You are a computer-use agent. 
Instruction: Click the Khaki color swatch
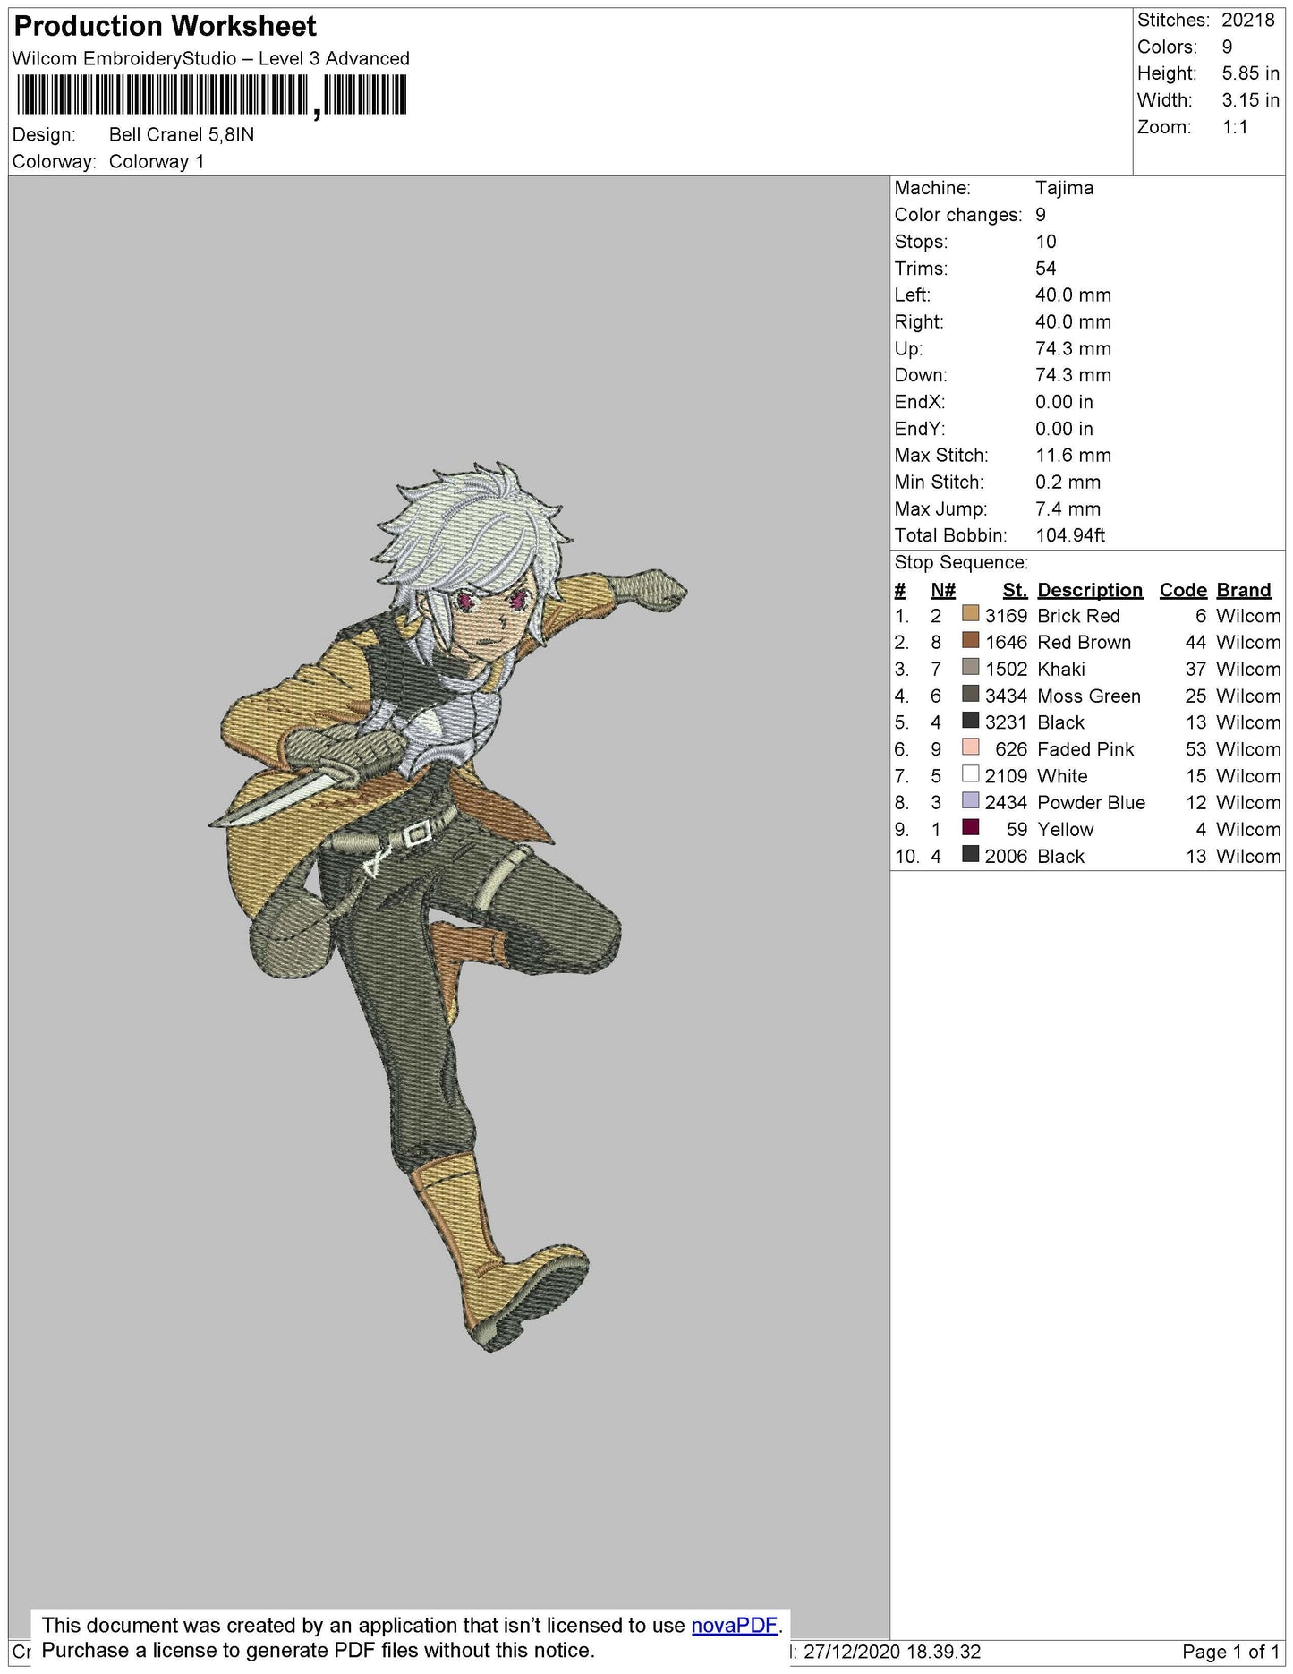click(970, 667)
